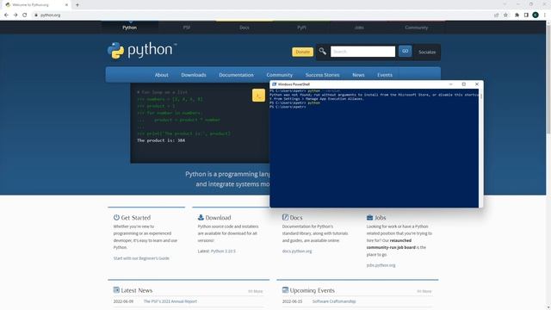
Task: Open the Documentation menu
Action: 236,75
